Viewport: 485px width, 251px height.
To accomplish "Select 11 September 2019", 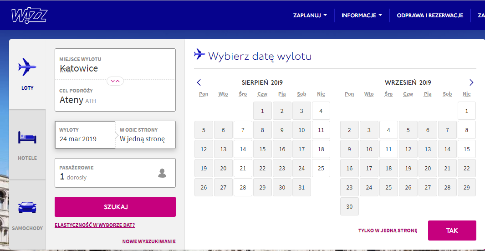I will pos(388,149).
